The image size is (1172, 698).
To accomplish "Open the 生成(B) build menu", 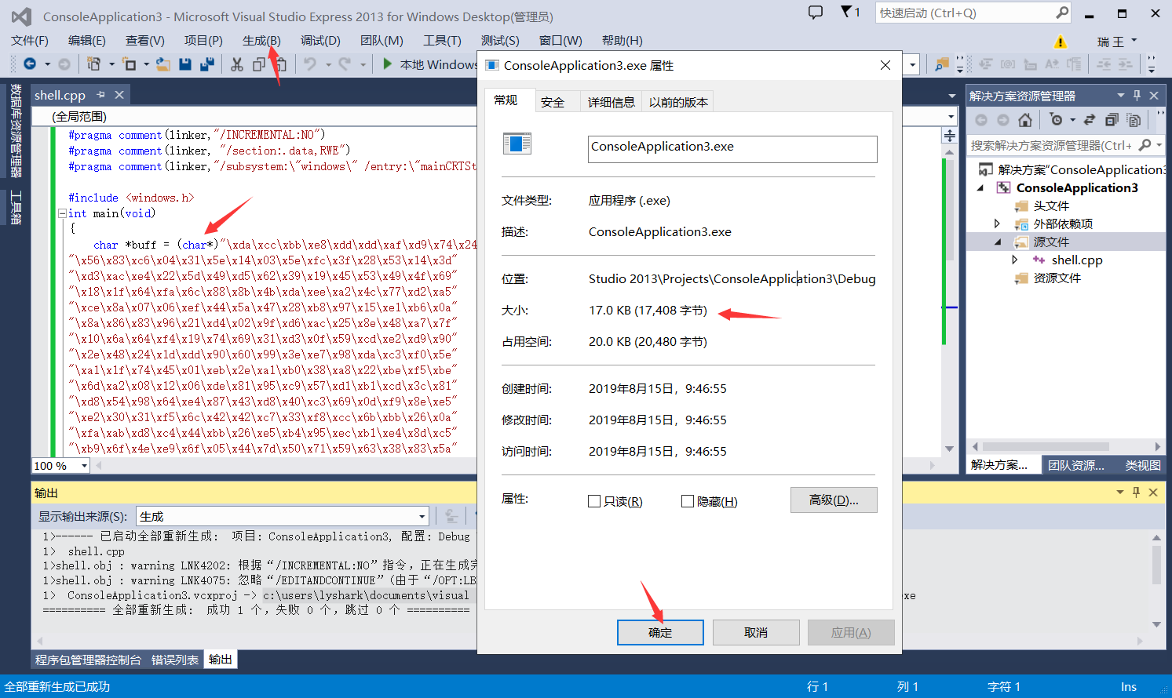I will [x=261, y=41].
